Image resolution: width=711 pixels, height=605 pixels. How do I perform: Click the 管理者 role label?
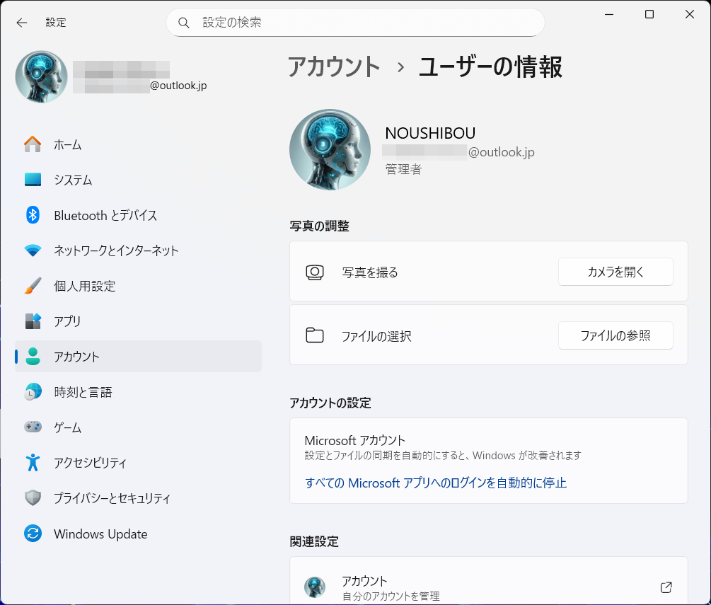coord(403,169)
